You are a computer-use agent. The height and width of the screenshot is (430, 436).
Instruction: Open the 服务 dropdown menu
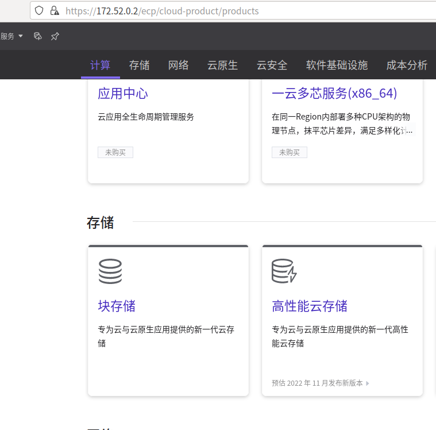(x=11, y=36)
